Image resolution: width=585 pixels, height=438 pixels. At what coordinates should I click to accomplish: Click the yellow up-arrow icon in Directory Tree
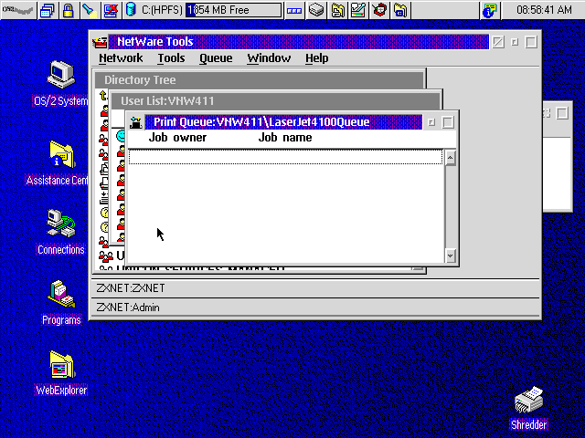[103, 95]
